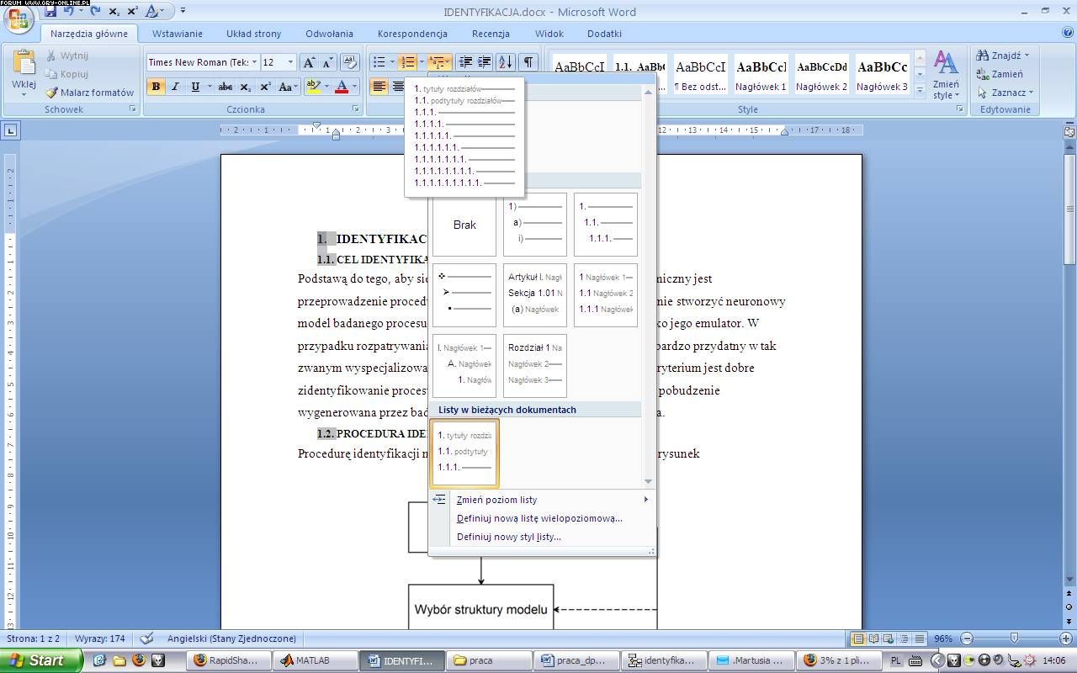Select the Brak list option
Image resolution: width=1077 pixels, height=673 pixels.
coord(464,225)
